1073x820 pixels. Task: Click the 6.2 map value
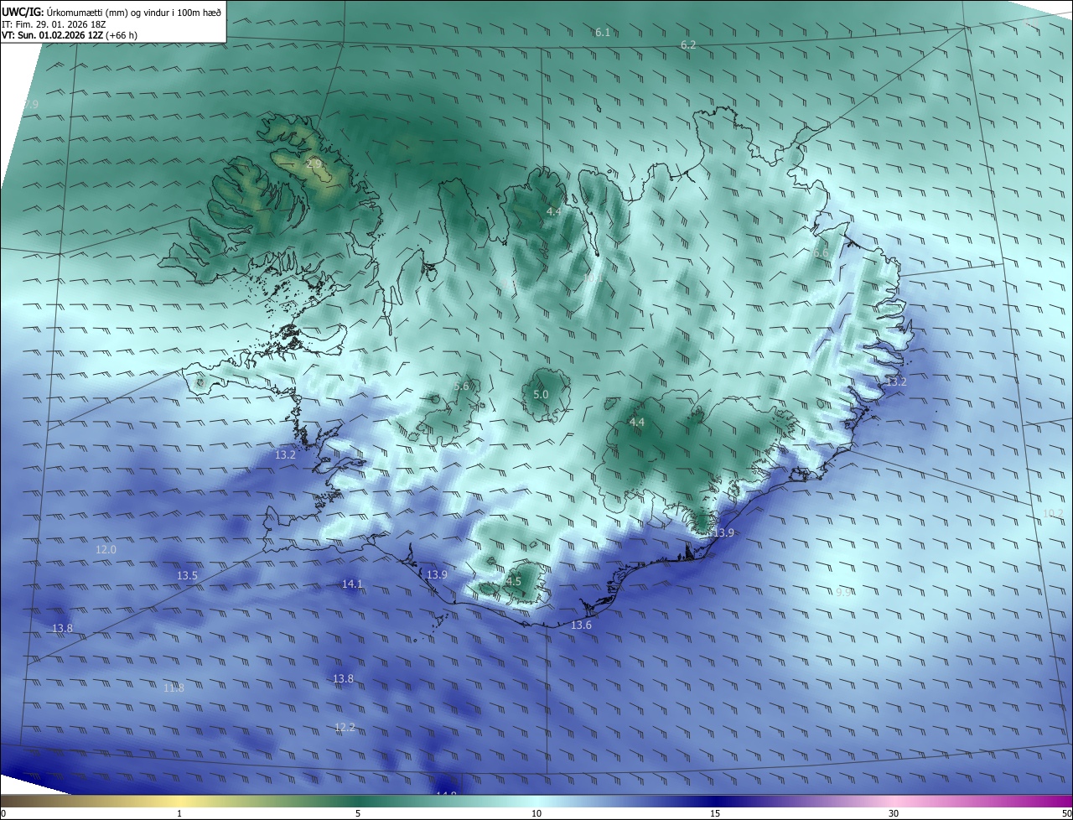688,44
